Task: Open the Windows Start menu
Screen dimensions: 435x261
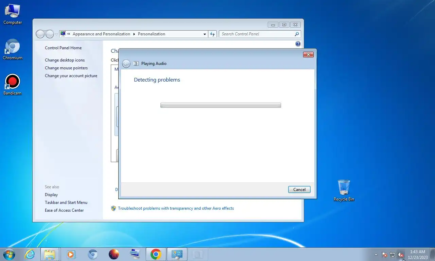Action: [x=9, y=254]
